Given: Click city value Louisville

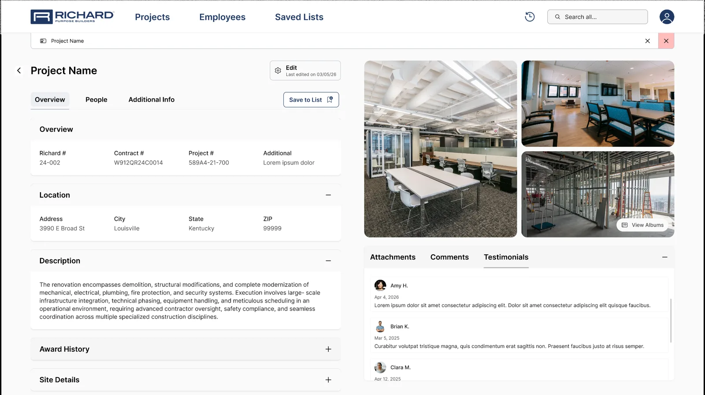Looking at the screenshot, I should tap(127, 228).
